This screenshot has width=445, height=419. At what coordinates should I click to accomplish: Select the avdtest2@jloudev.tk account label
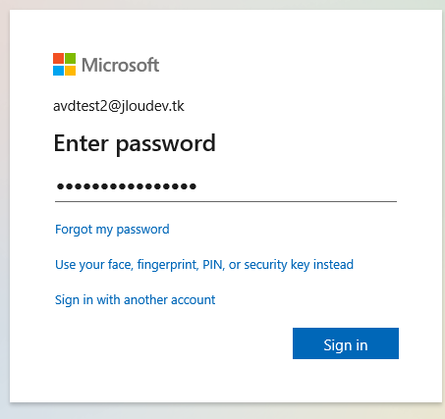119,106
